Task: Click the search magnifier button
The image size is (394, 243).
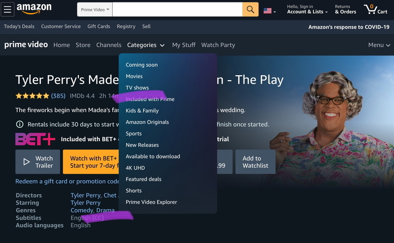Action: coord(250,9)
